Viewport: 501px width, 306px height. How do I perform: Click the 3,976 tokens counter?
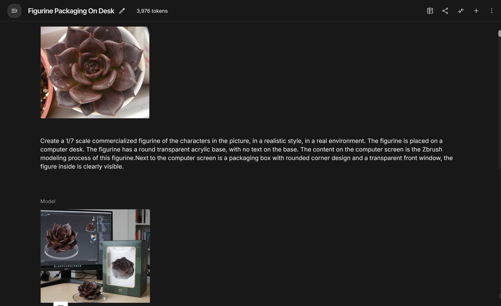point(152,11)
